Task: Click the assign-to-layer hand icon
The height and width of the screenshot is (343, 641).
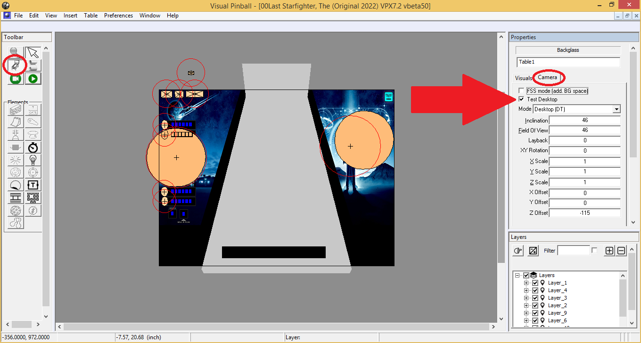Action: click(x=518, y=251)
